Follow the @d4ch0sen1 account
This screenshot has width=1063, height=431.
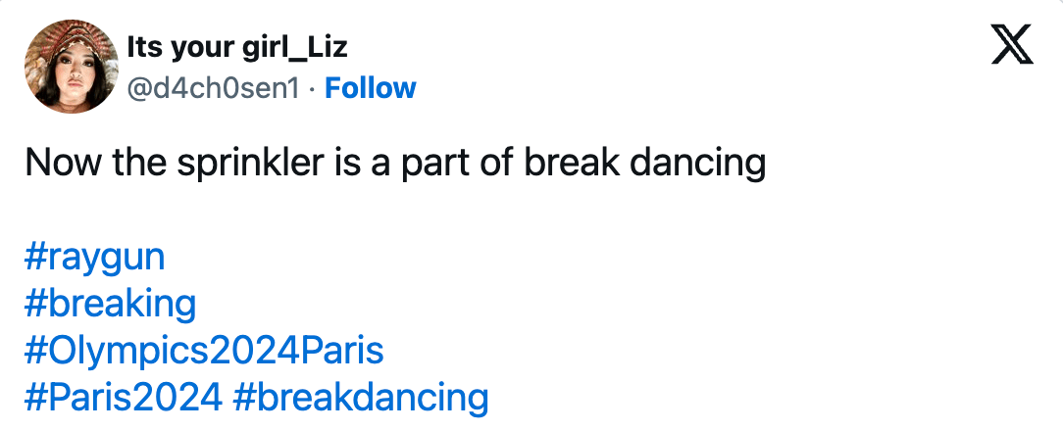coord(371,88)
